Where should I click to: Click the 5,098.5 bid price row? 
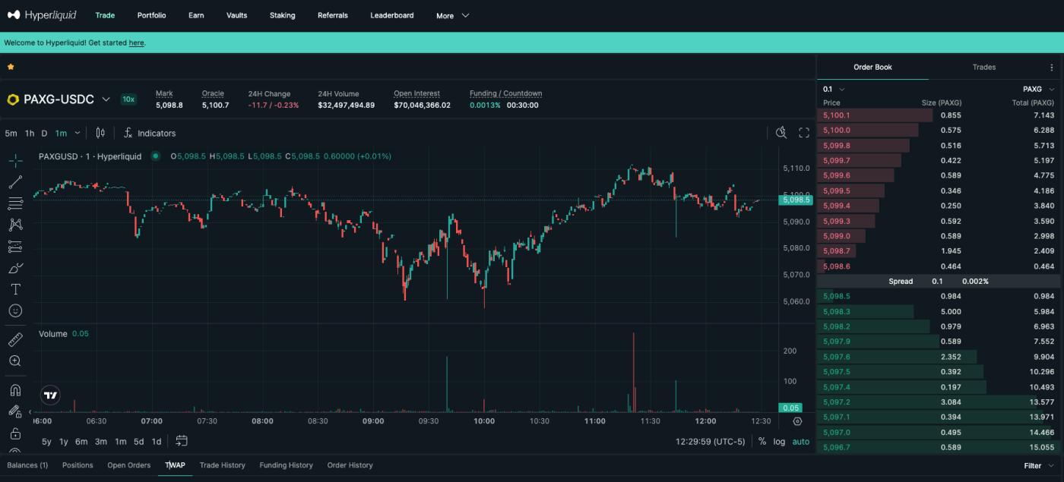tap(836, 296)
